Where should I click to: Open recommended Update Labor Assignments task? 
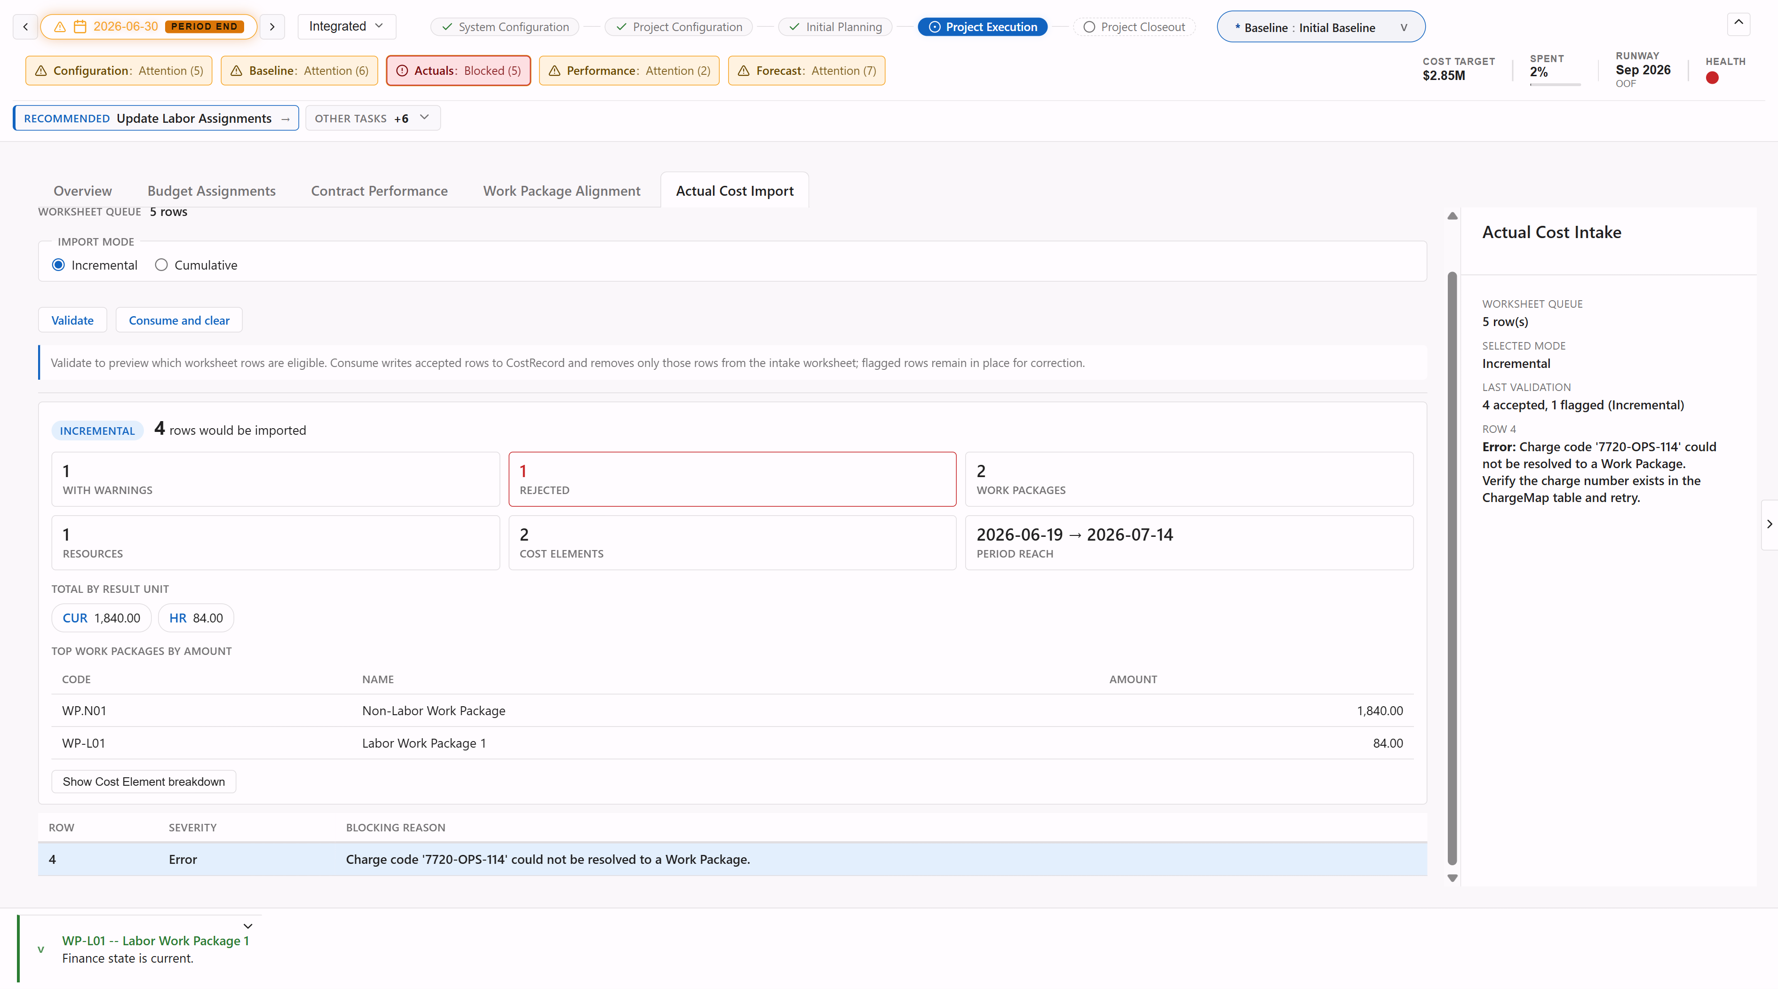[156, 118]
